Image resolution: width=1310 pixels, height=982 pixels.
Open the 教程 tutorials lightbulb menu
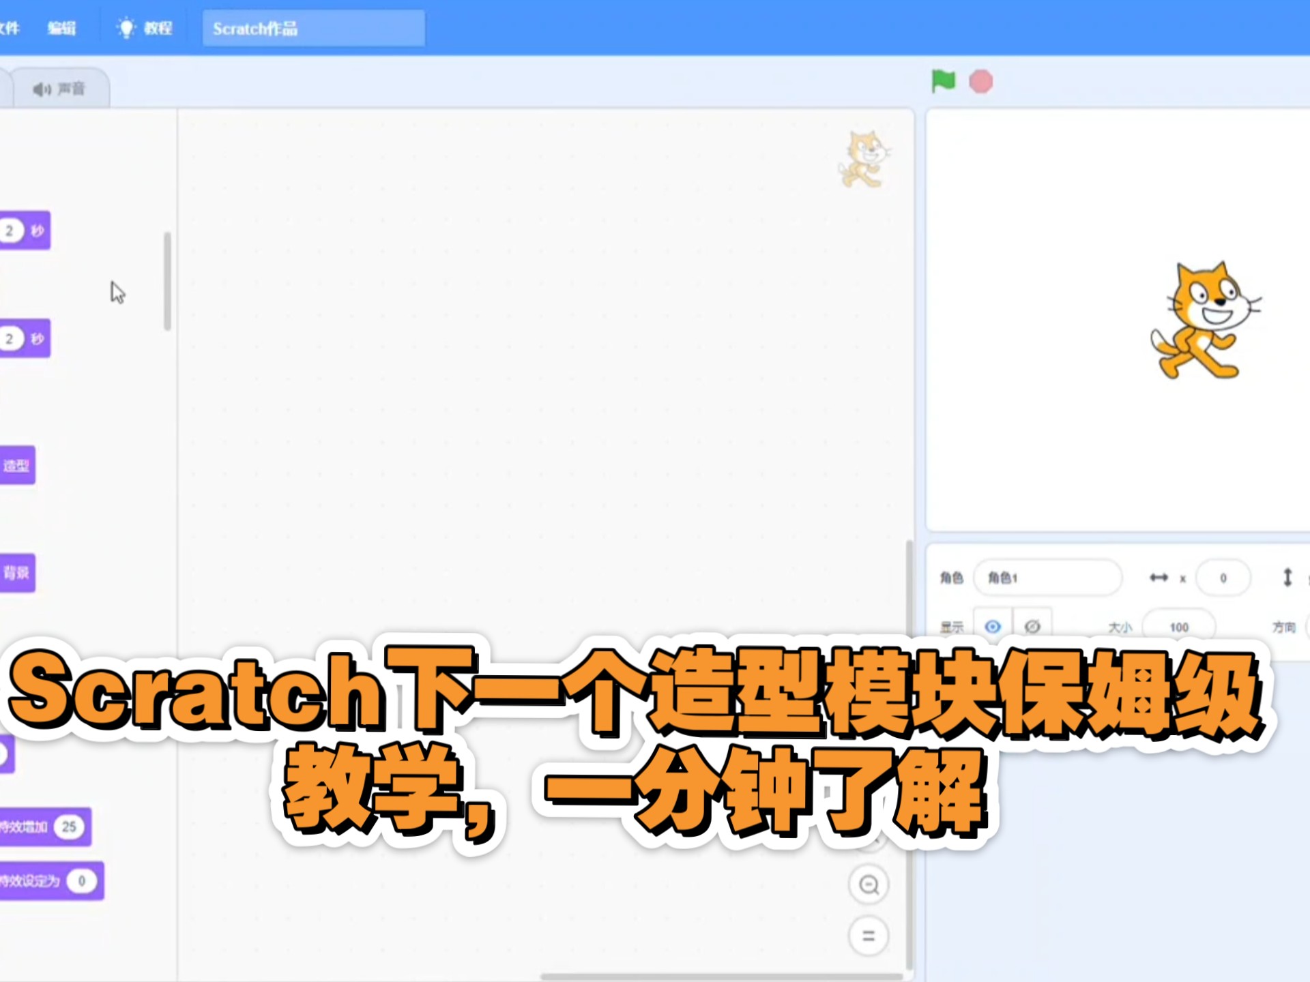[x=145, y=28]
